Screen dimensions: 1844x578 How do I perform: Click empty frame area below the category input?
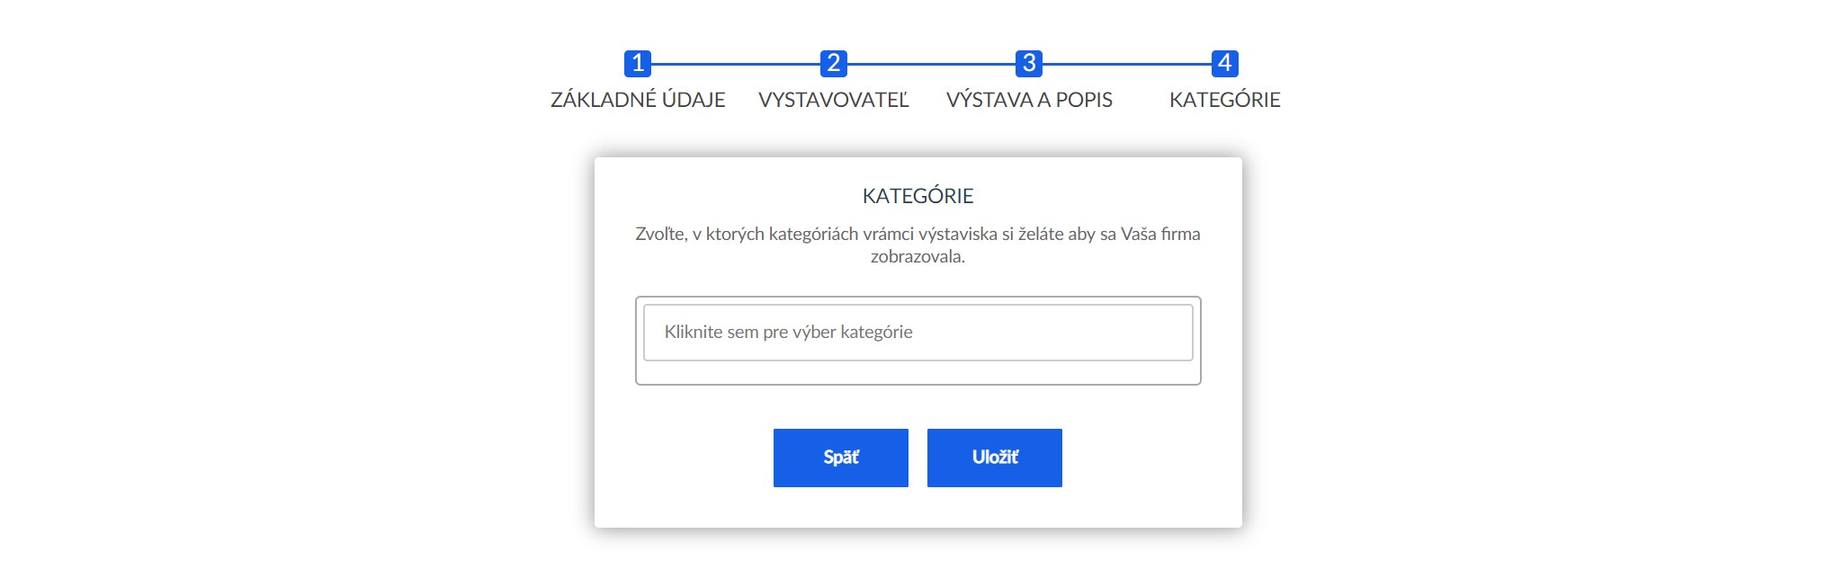(918, 372)
